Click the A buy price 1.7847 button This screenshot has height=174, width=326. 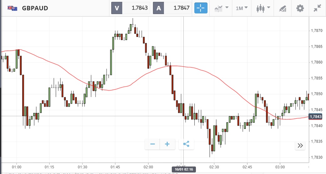click(x=172, y=8)
